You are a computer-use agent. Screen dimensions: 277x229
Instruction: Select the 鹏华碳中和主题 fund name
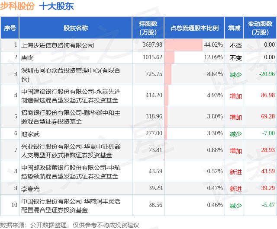(71, 117)
